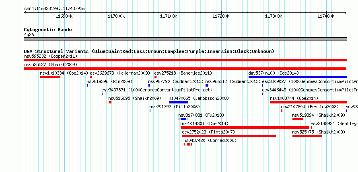Select the 4q26 band label
Viewport: 358px width, 172px height.
pyautogui.click(x=29, y=35)
